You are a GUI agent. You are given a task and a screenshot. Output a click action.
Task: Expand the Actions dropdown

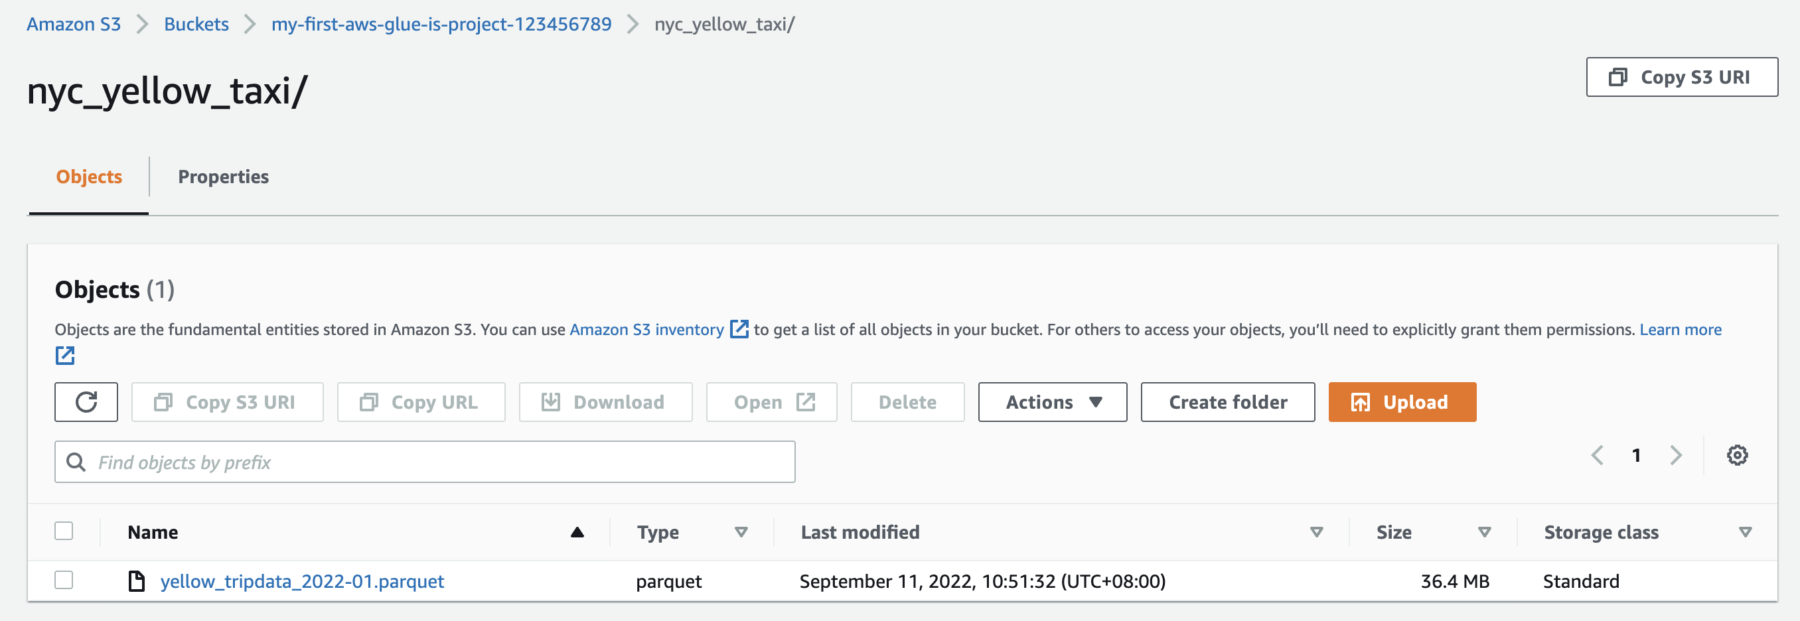[x=1053, y=401]
